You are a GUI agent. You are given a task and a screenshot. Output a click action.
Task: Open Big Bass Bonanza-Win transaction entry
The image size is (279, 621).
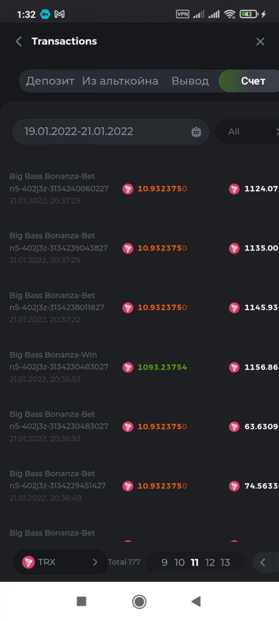pos(139,367)
